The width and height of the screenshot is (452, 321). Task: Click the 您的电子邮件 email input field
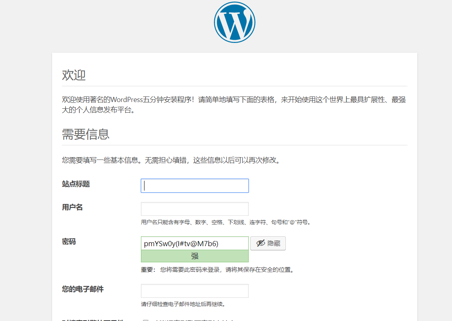(195, 291)
